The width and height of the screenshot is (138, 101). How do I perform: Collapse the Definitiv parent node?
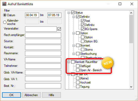(74, 17)
